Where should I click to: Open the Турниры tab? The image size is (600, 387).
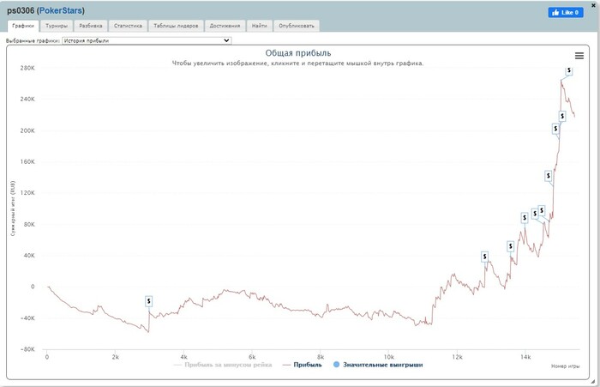[x=57, y=26]
